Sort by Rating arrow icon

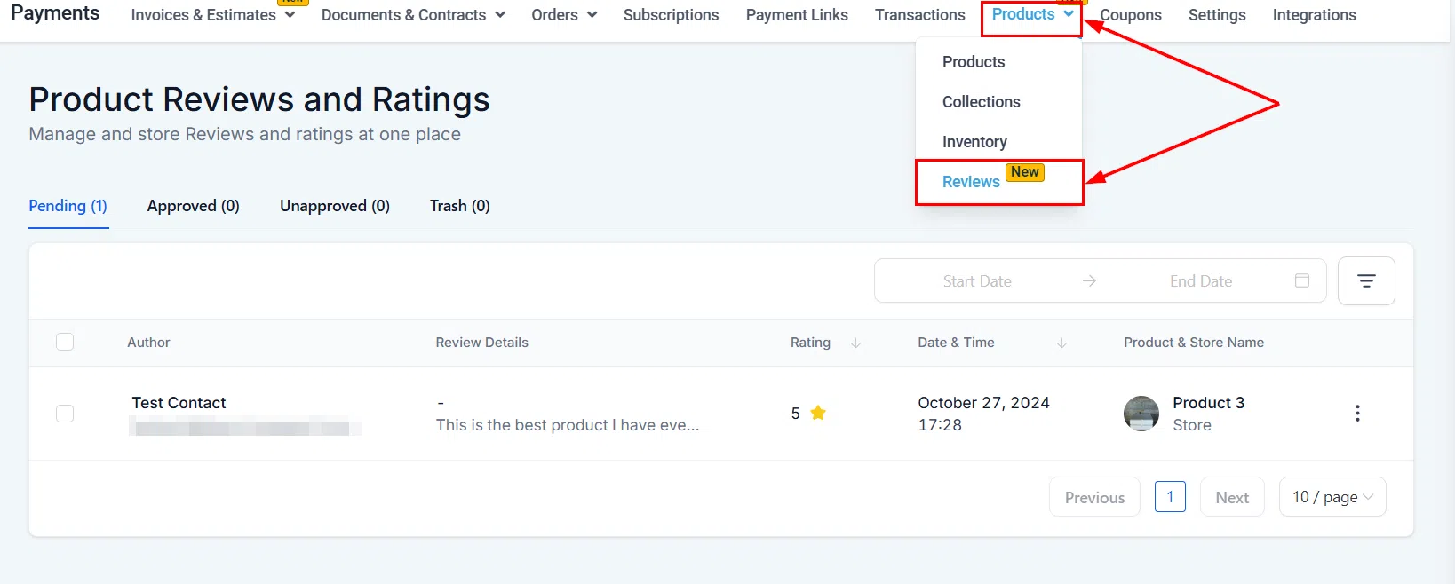(855, 343)
